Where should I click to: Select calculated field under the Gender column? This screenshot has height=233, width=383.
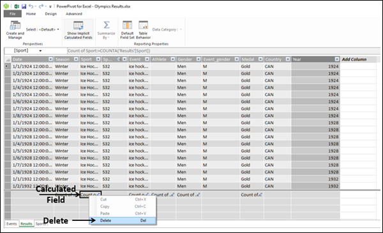(x=188, y=195)
